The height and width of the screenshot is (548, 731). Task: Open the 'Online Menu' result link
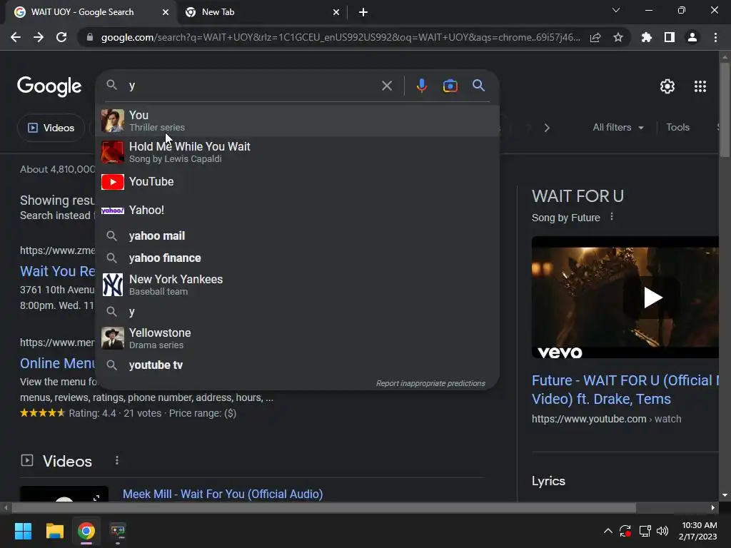(57, 363)
